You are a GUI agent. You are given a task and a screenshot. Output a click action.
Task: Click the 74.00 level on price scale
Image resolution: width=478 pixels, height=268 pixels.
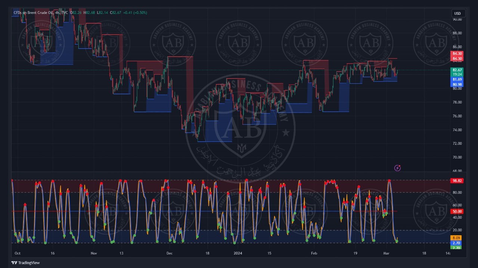click(457, 130)
